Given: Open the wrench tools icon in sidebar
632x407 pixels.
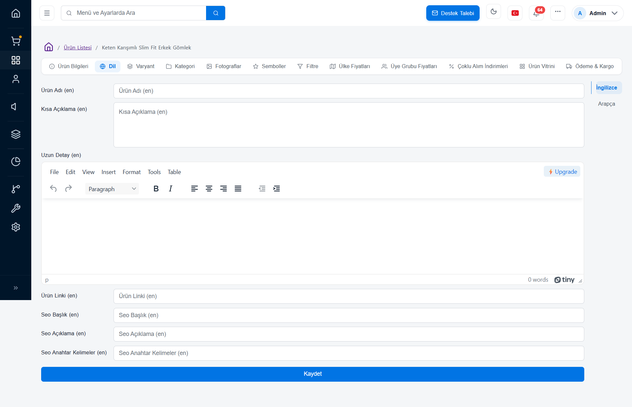Looking at the screenshot, I should click(x=15, y=208).
